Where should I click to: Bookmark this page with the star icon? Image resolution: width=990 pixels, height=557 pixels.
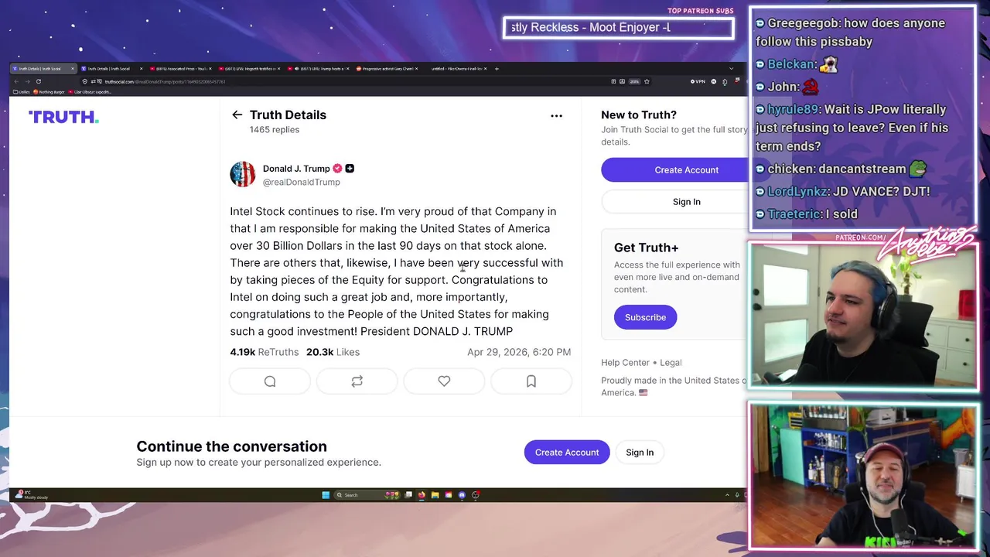[x=647, y=81]
